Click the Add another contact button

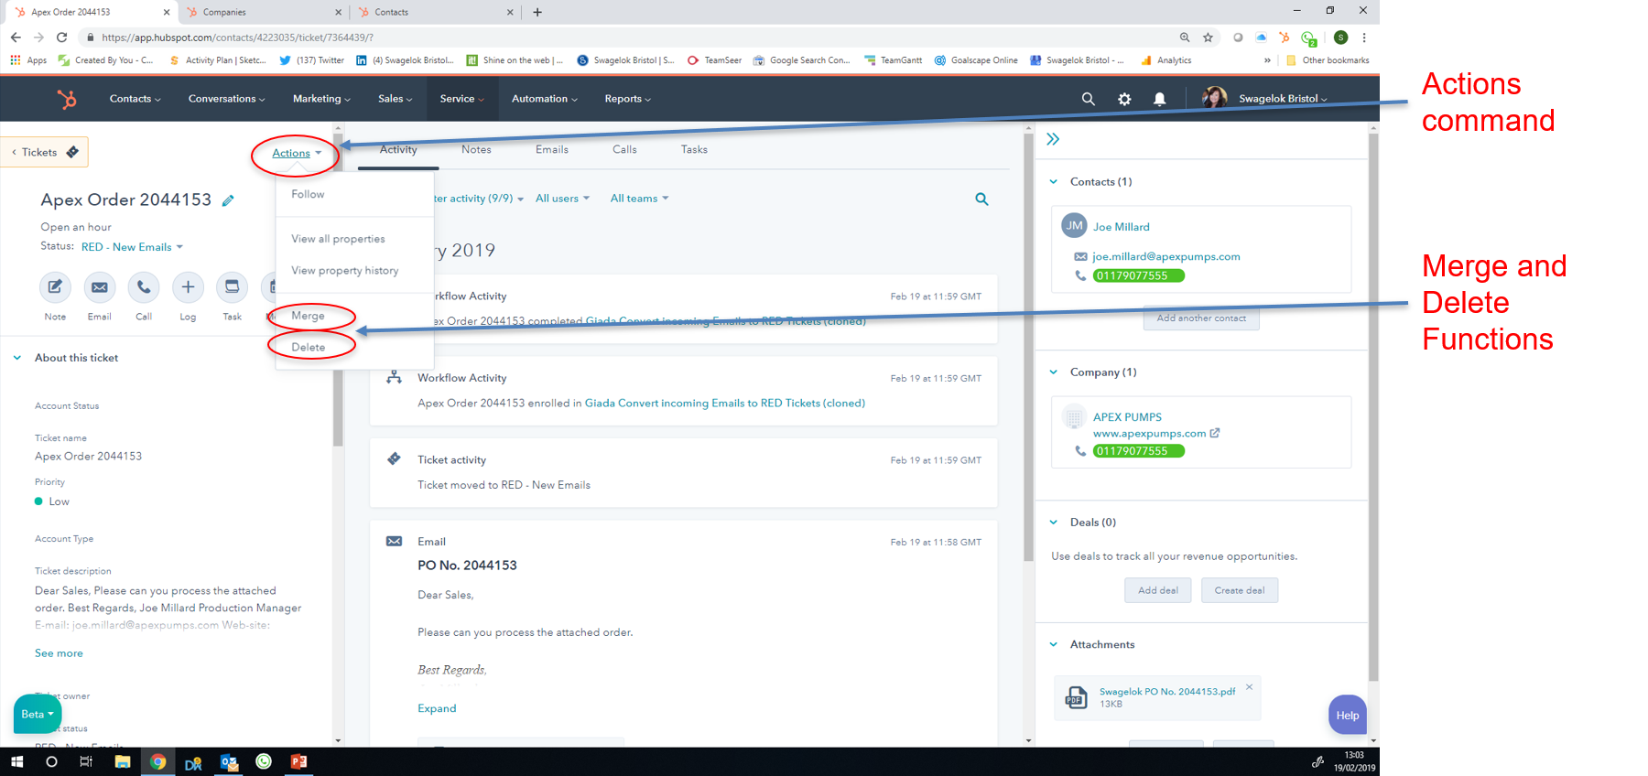click(x=1201, y=318)
